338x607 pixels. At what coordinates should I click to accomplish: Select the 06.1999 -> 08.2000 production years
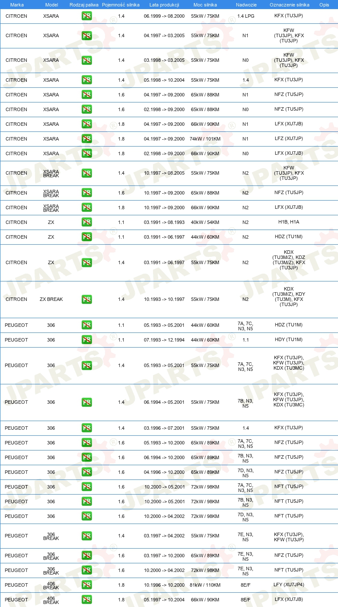[164, 16]
